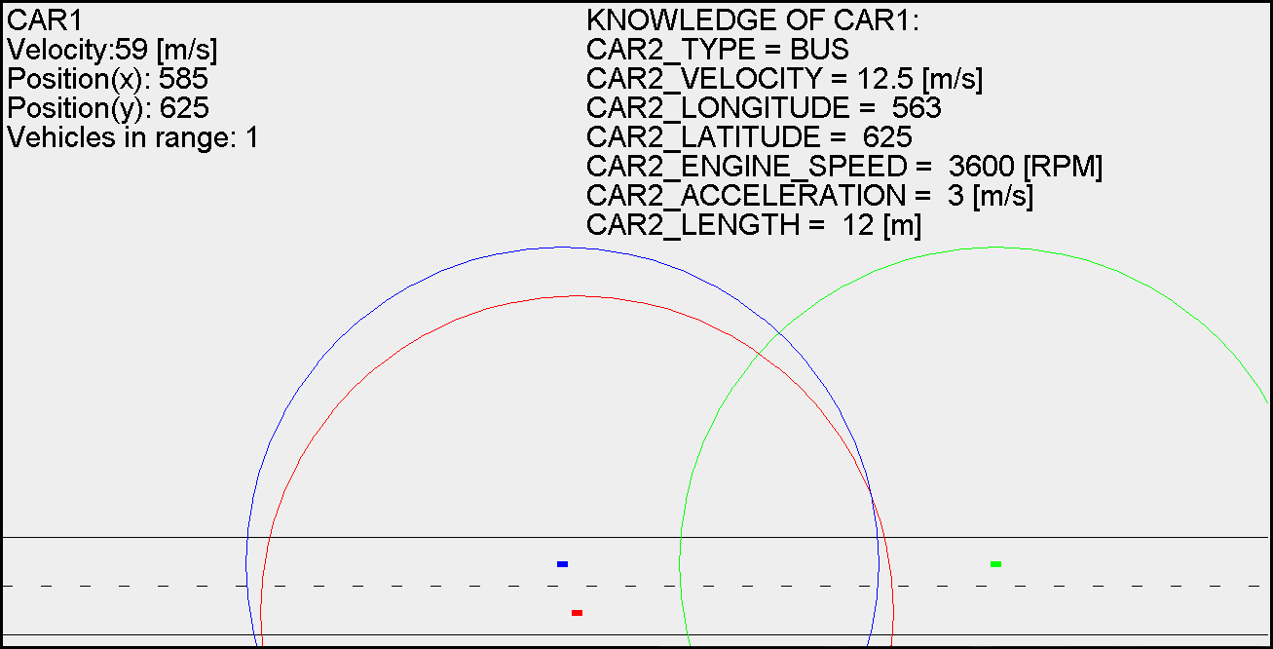Click the CAR2_LATITUDE = 625 line
This screenshot has height=649, width=1273.
[749, 137]
